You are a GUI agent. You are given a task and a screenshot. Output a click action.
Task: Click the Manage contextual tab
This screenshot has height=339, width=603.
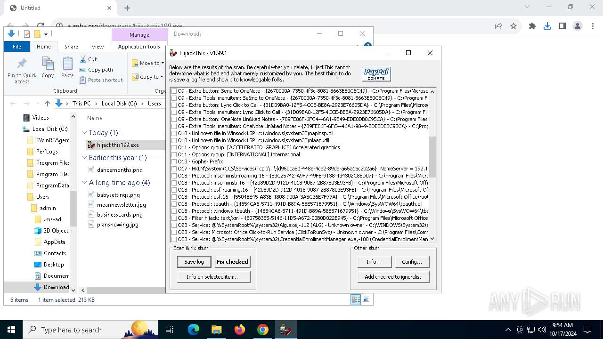pos(139,35)
